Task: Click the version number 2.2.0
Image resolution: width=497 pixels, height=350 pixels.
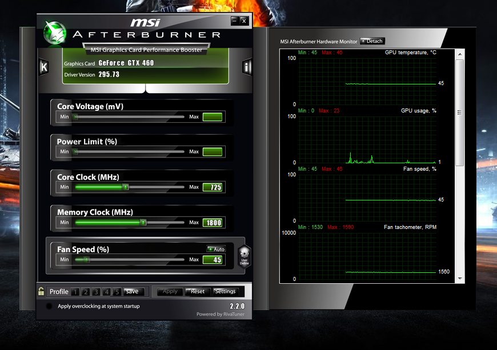Action: pos(237,306)
